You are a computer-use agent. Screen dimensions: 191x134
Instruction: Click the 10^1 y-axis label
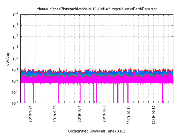[x=15, y=48]
